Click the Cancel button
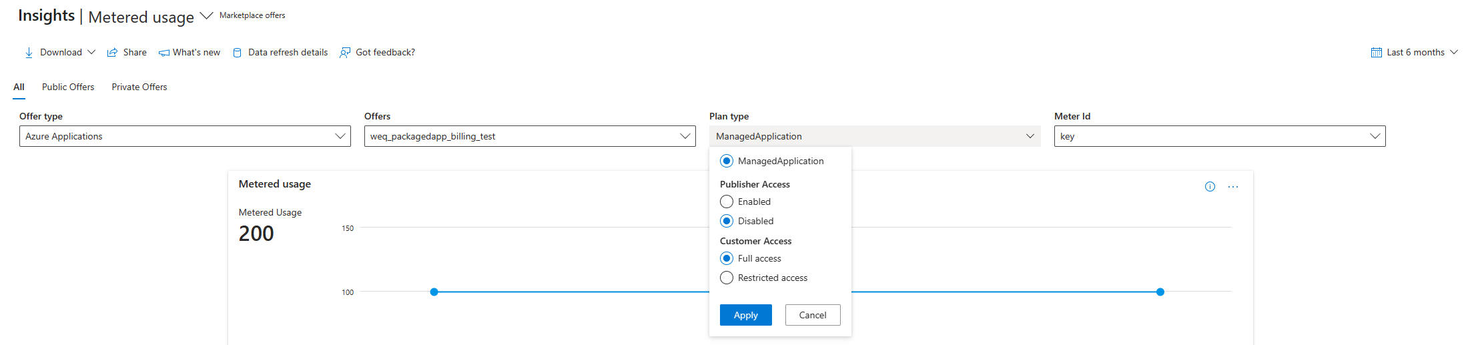 (x=813, y=315)
